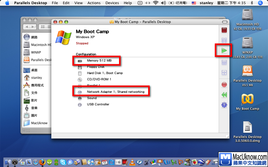Open the Actions menu
Viewport: 268px width, 167px height.
coord(94,3)
